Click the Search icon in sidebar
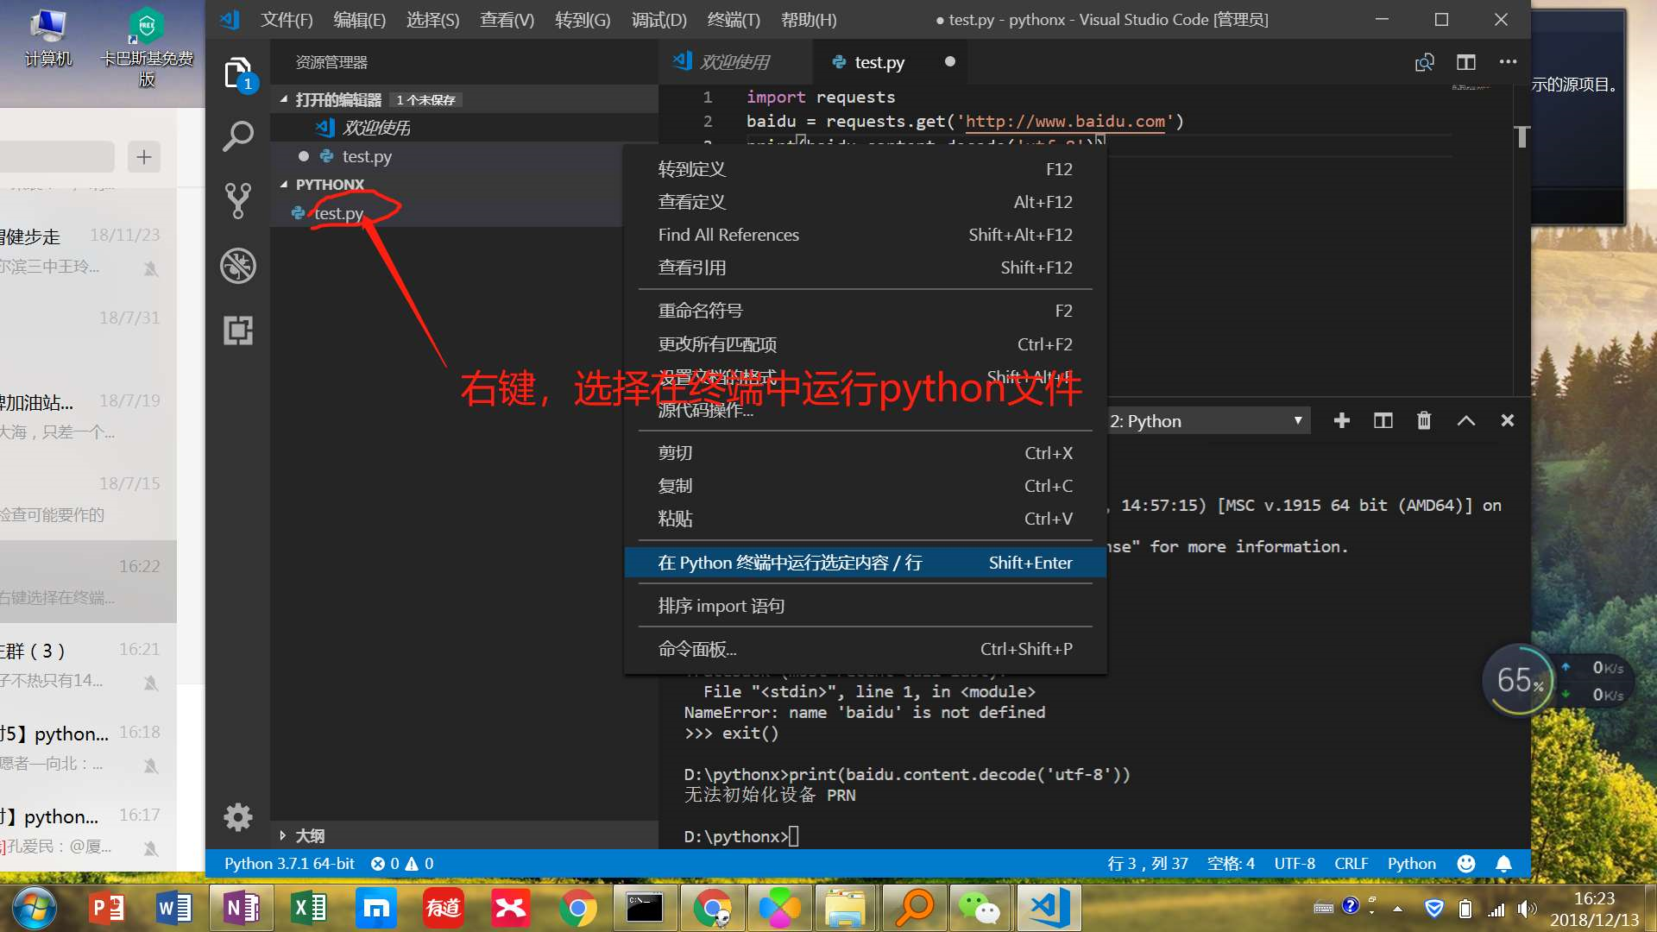 (238, 135)
